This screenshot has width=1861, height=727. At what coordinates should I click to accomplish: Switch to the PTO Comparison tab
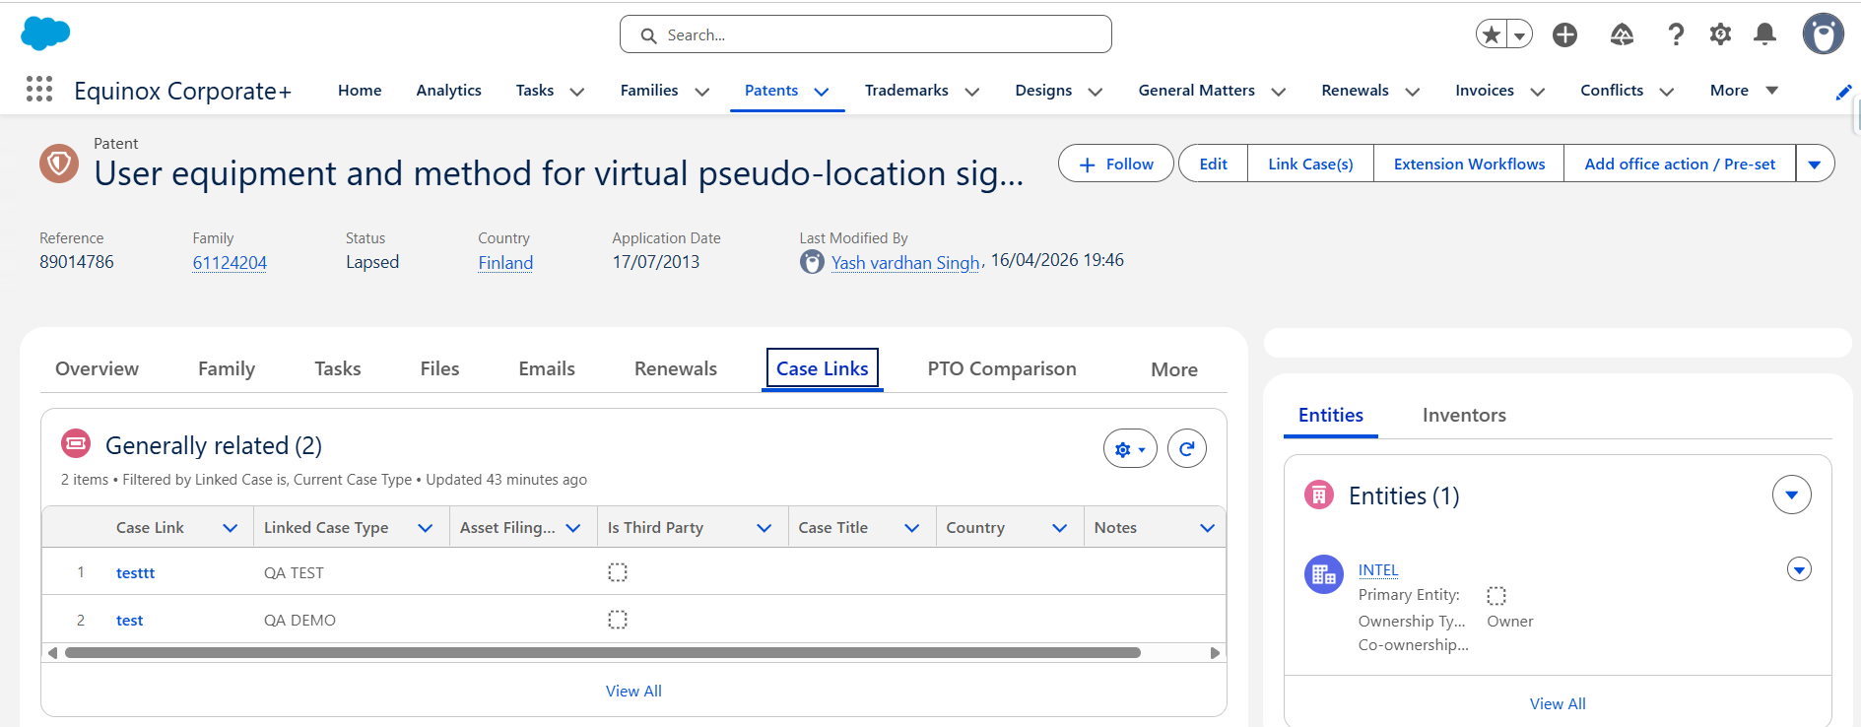(x=1002, y=368)
